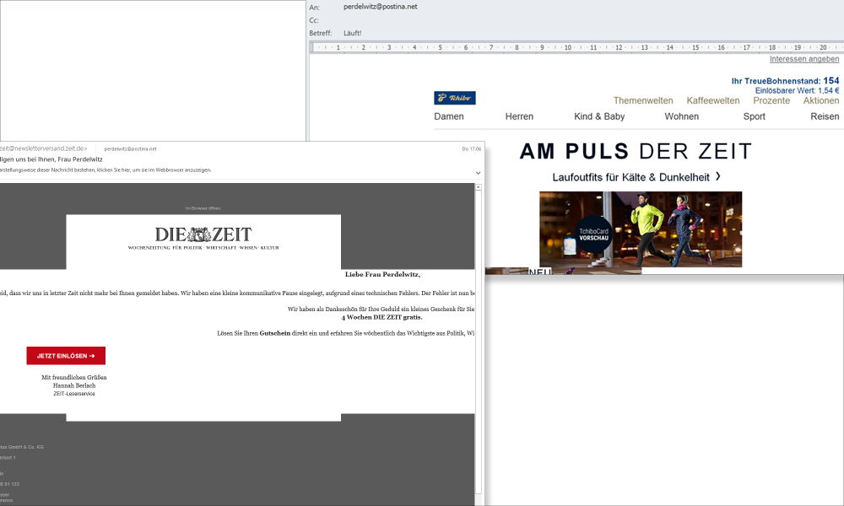
Task: Click the subject line ending 'Frau Perdelwitz'
Action: [x=51, y=159]
